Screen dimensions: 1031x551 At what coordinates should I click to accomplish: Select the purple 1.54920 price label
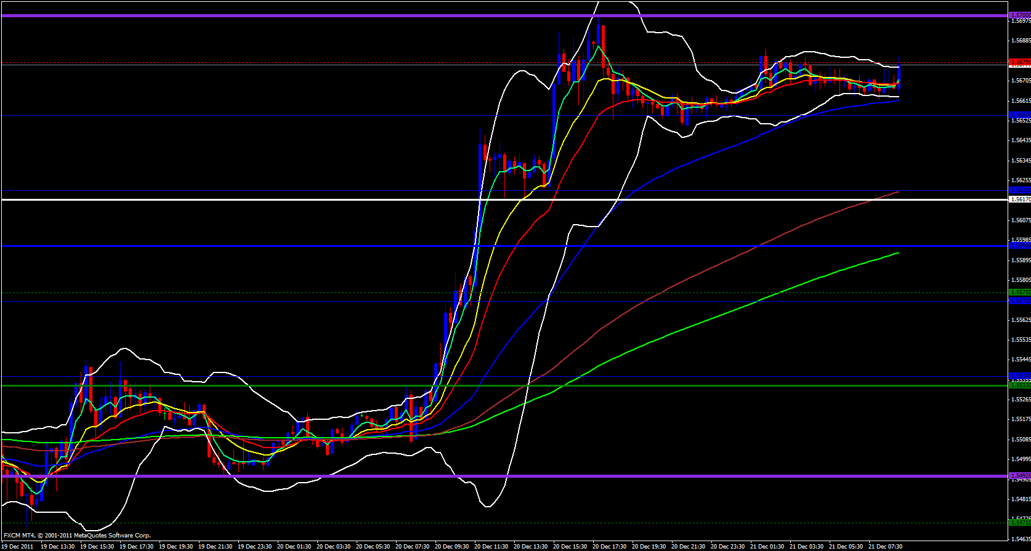pyautogui.click(x=1019, y=476)
